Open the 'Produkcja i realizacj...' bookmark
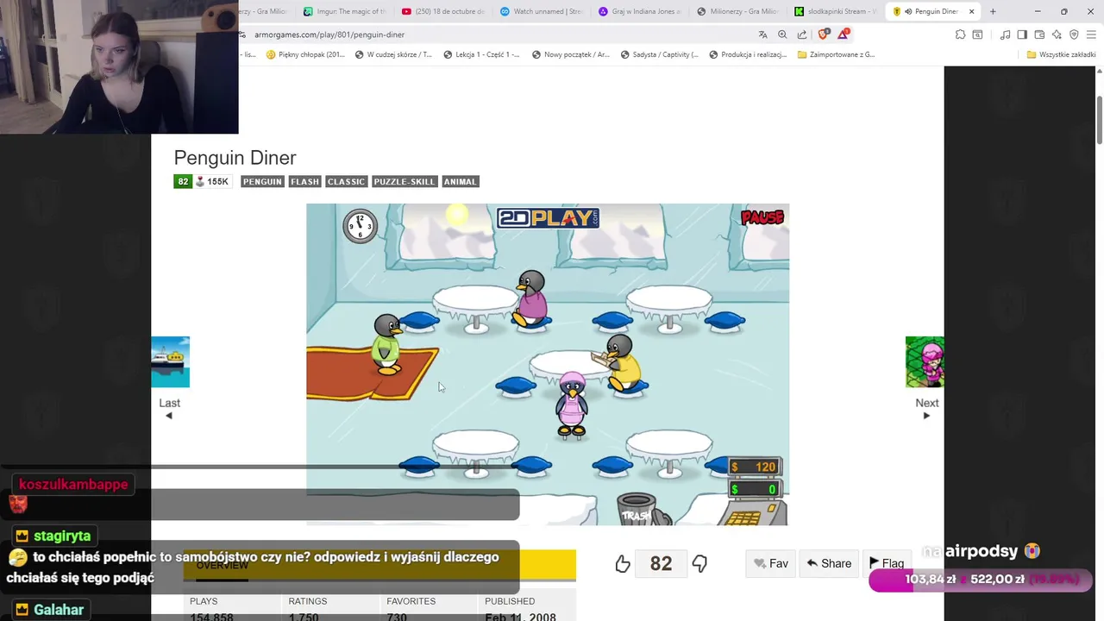Image resolution: width=1104 pixels, height=621 pixels. click(x=748, y=54)
